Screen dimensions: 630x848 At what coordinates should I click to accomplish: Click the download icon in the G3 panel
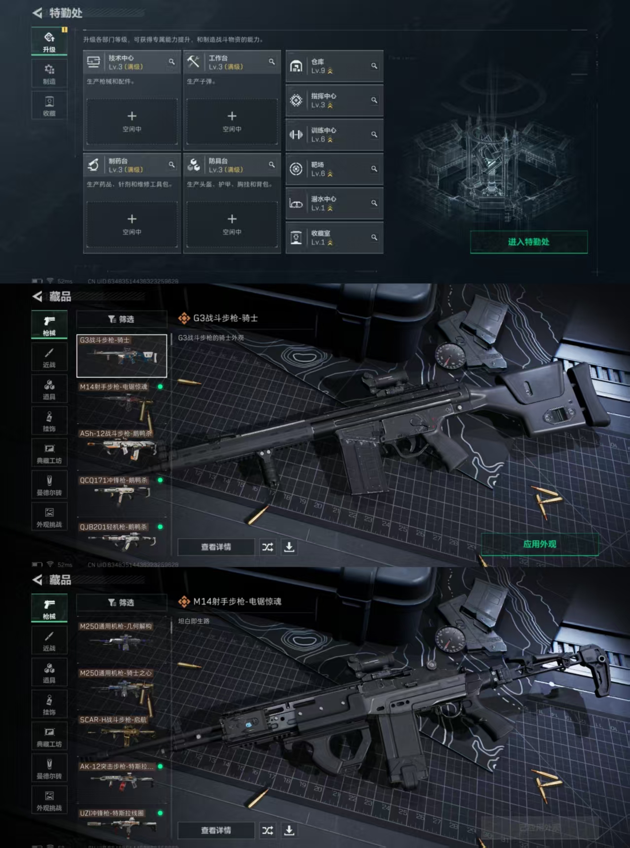[289, 547]
